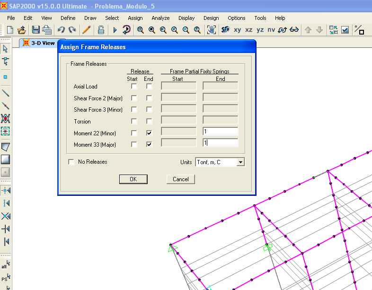
Task: Click the Run Analysis play icon
Action: tap(115, 30)
